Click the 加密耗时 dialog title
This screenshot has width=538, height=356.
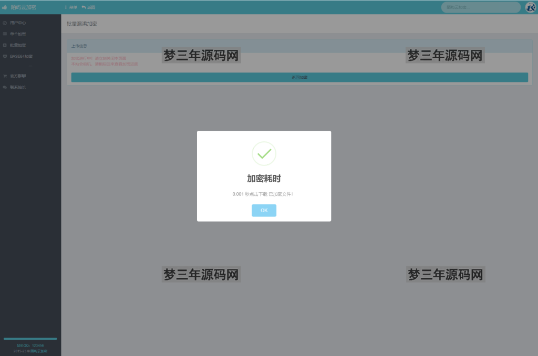pyautogui.click(x=264, y=179)
